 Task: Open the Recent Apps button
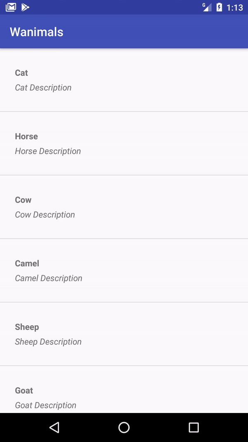point(193,427)
